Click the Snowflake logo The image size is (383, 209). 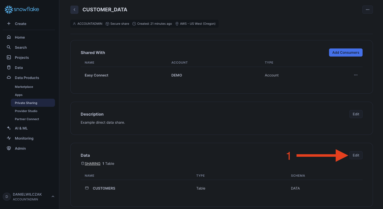pos(22,9)
